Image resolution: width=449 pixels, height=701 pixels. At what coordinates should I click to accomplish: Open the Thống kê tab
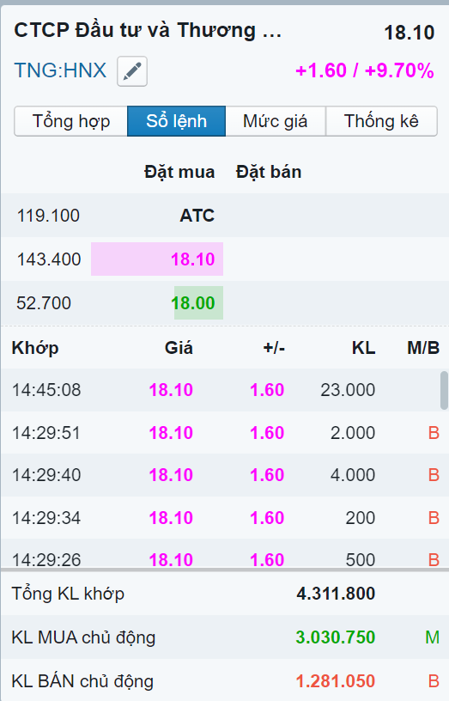(381, 121)
